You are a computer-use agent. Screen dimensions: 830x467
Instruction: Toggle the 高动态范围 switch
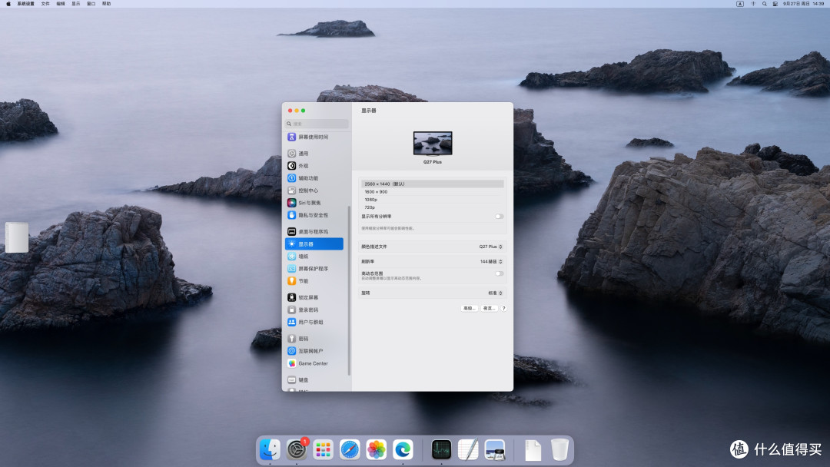tap(499, 273)
